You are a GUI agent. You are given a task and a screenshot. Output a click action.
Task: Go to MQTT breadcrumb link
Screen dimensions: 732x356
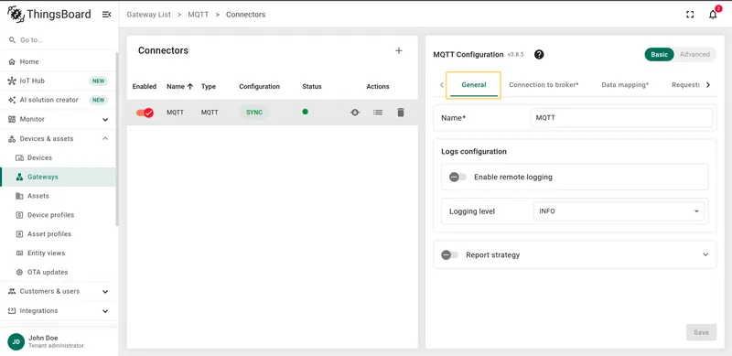tap(198, 15)
